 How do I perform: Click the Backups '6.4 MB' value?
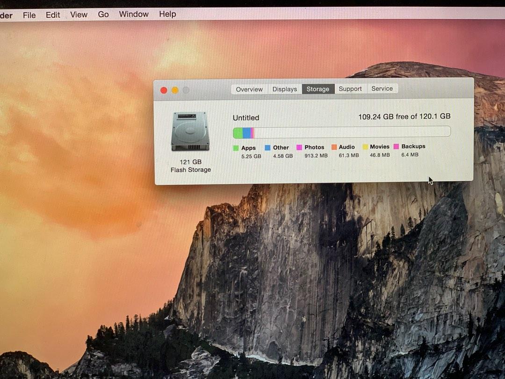coord(410,155)
